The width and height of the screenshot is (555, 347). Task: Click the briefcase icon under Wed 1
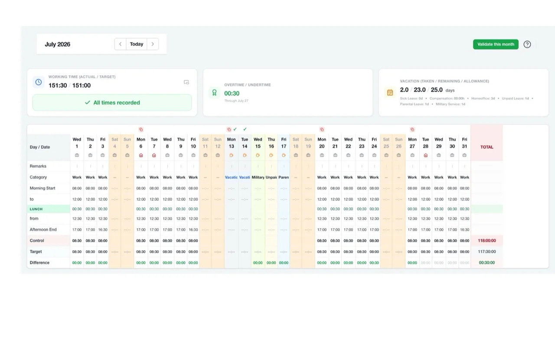pos(77,155)
